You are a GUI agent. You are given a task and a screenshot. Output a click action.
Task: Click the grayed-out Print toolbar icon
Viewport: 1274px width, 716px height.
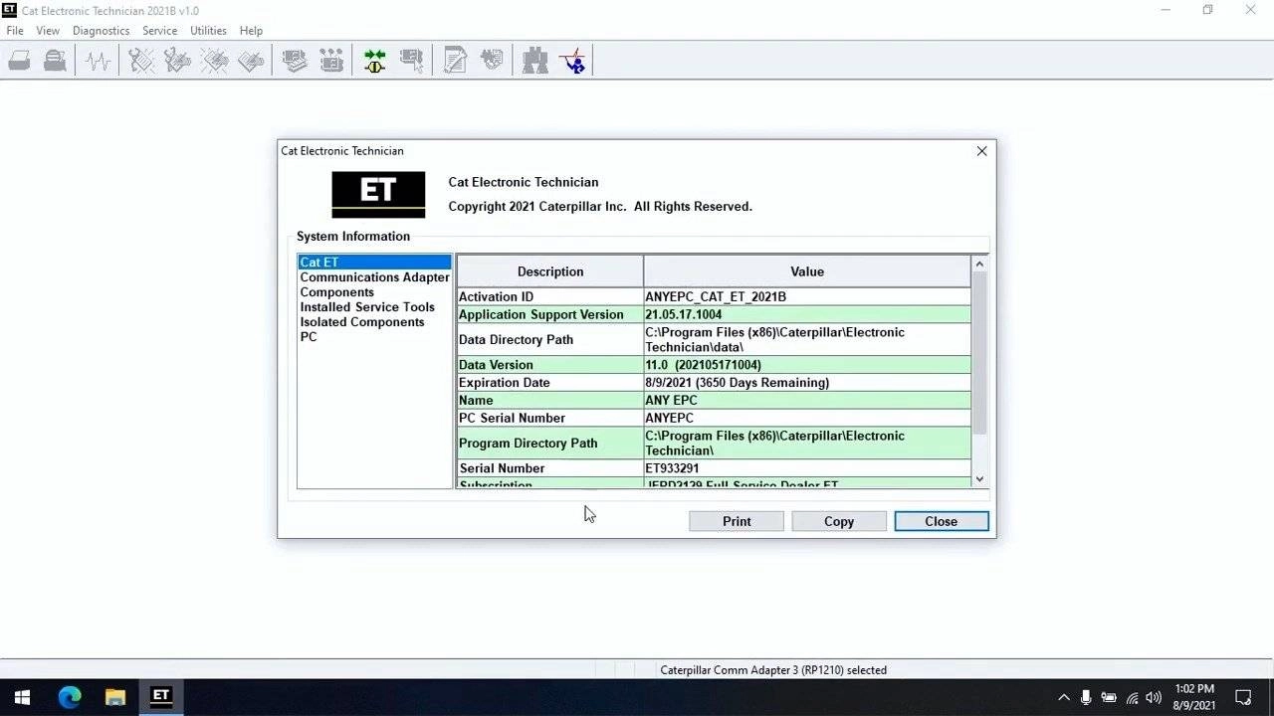coord(19,61)
